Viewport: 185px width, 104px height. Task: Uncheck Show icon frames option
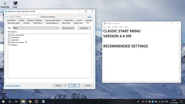click(x=10, y=42)
